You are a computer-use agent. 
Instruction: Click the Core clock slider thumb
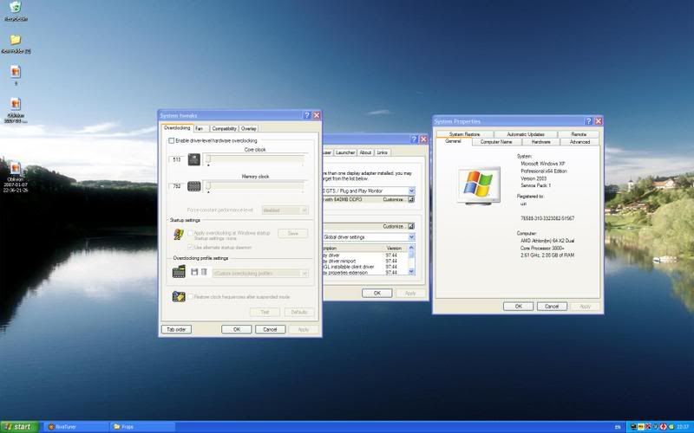coord(208,160)
